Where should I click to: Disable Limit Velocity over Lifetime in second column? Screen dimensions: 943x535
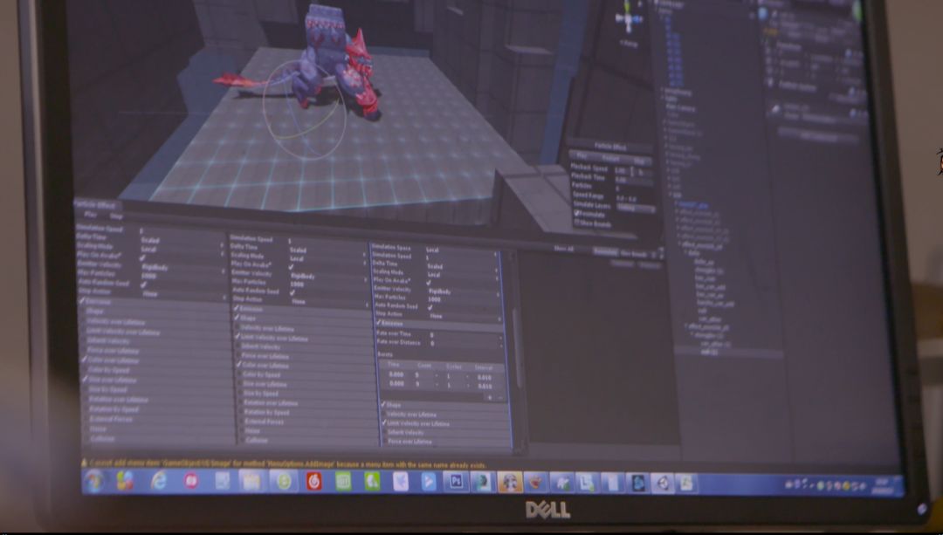click(238, 337)
